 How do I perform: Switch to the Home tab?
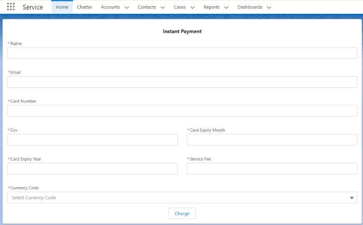pos(62,7)
